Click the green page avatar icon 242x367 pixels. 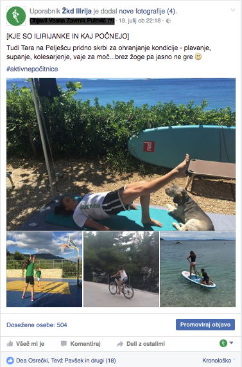coord(223,343)
